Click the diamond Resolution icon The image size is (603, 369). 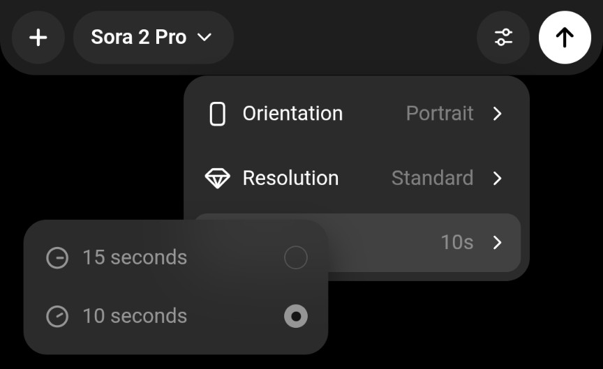tap(217, 179)
